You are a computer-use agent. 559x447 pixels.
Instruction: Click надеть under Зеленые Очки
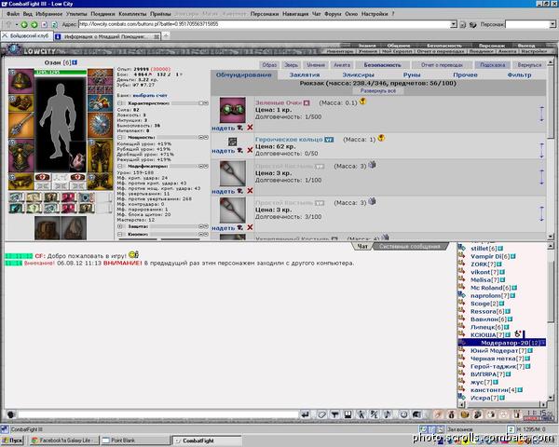pyautogui.click(x=224, y=128)
